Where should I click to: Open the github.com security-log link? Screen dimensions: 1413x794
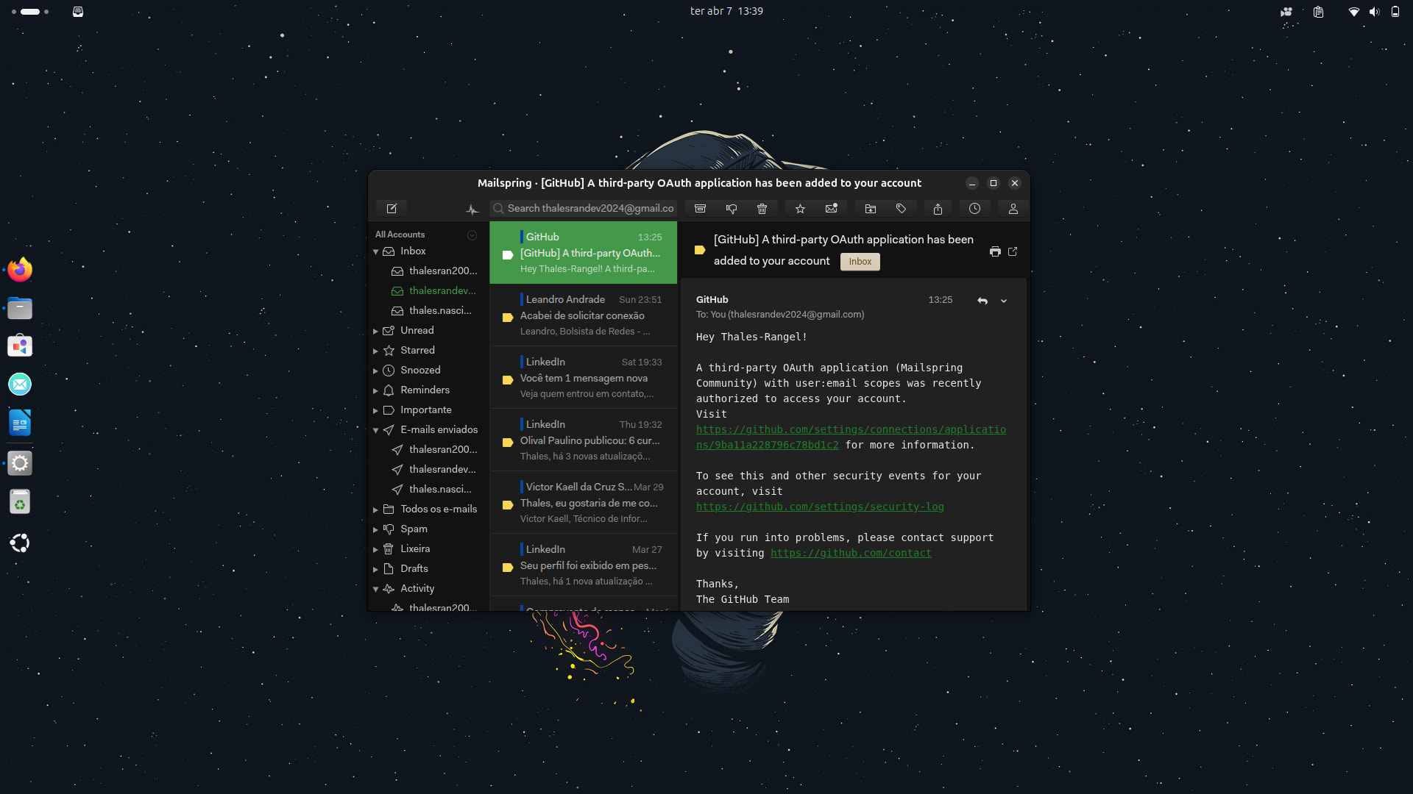pyautogui.click(x=819, y=507)
